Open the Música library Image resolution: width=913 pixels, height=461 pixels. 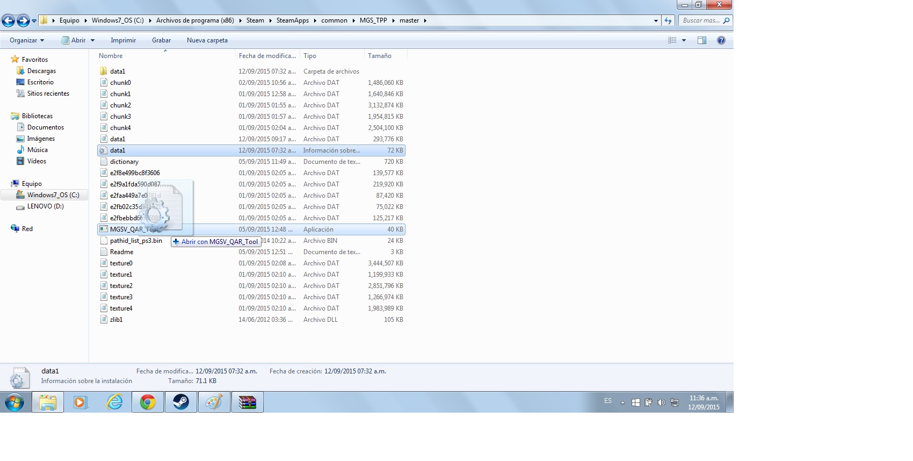click(x=38, y=150)
